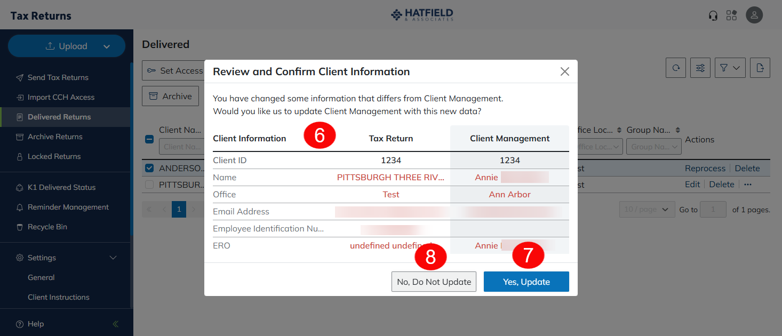Collapse the sidebar using double chevron

pyautogui.click(x=116, y=324)
